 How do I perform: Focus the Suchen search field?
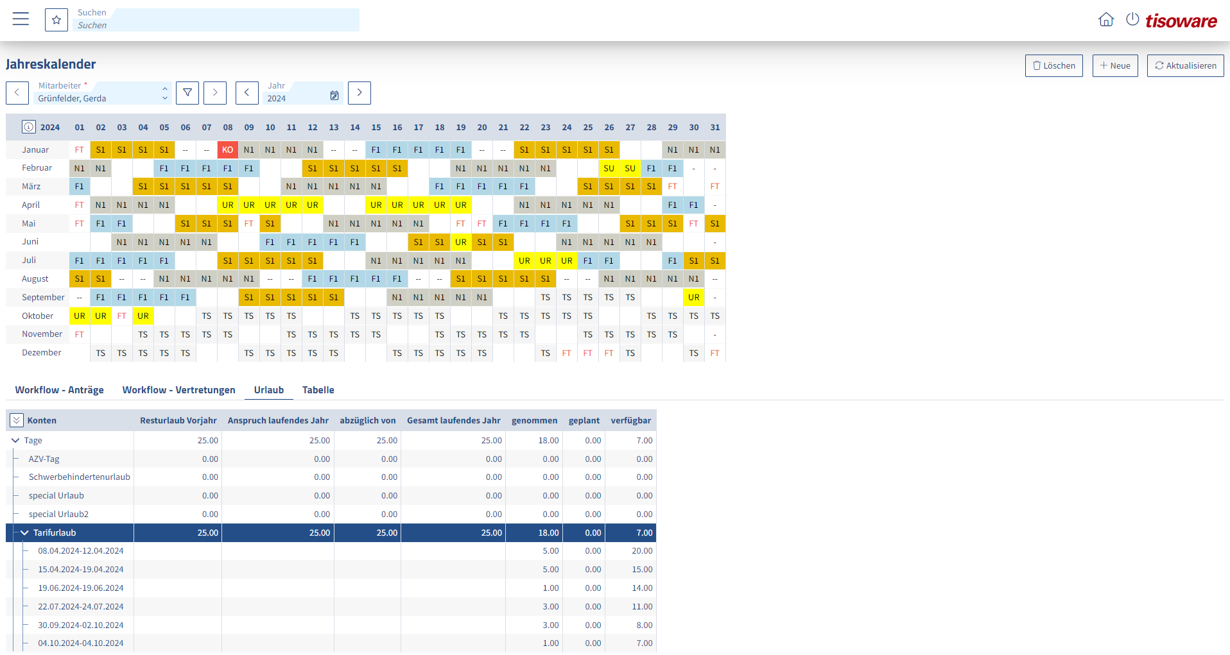(216, 20)
